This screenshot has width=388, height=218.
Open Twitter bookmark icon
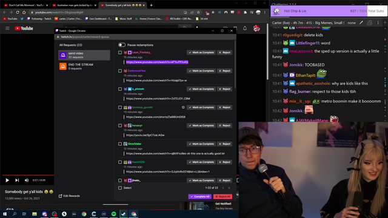22,19
